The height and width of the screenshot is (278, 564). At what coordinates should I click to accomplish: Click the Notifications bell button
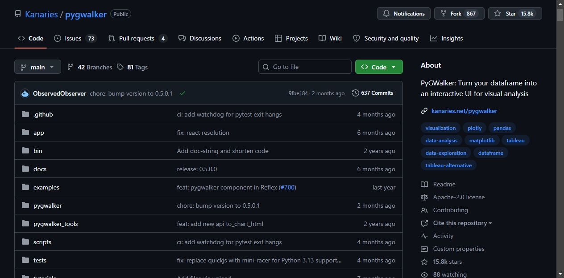[404, 13]
